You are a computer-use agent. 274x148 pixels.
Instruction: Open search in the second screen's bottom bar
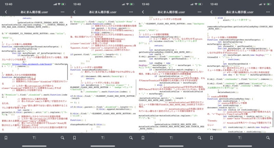131,138
